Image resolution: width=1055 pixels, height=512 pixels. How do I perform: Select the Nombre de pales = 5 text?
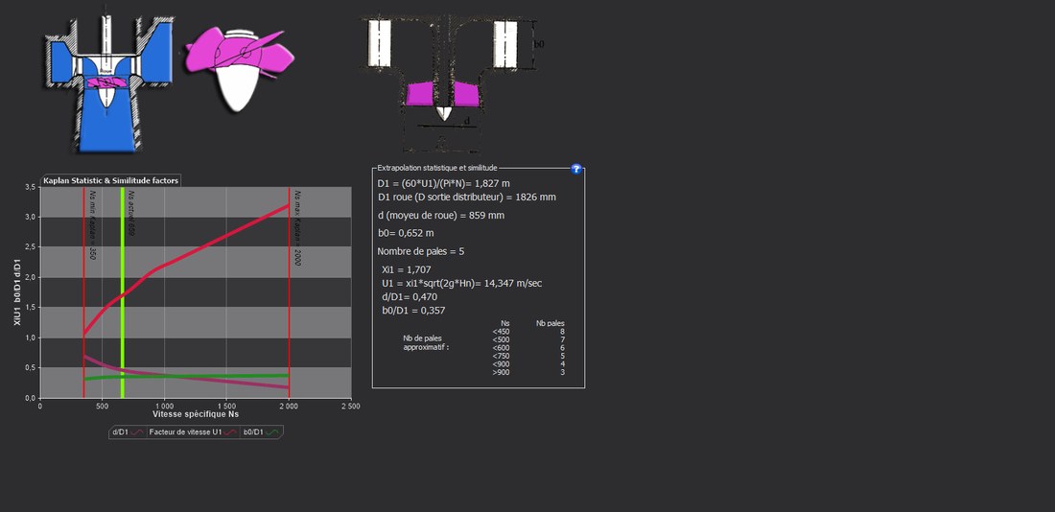pos(420,251)
